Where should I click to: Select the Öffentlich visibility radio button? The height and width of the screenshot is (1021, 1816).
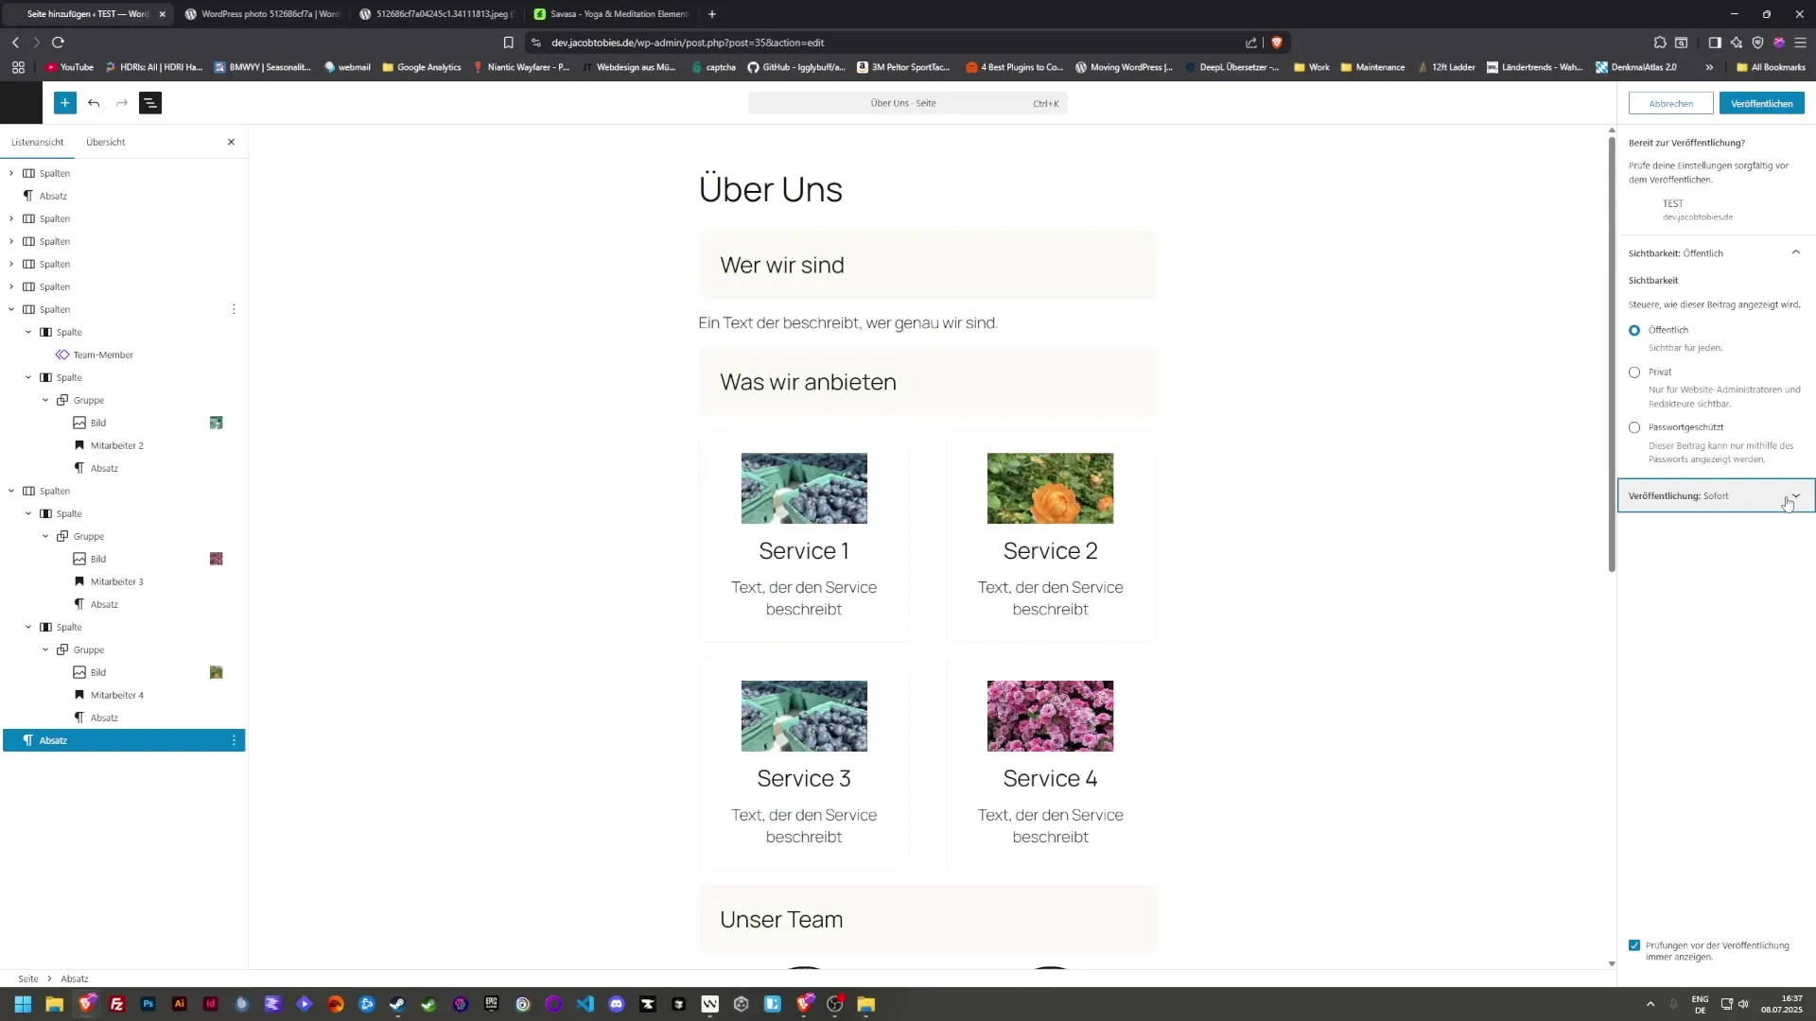(x=1635, y=330)
